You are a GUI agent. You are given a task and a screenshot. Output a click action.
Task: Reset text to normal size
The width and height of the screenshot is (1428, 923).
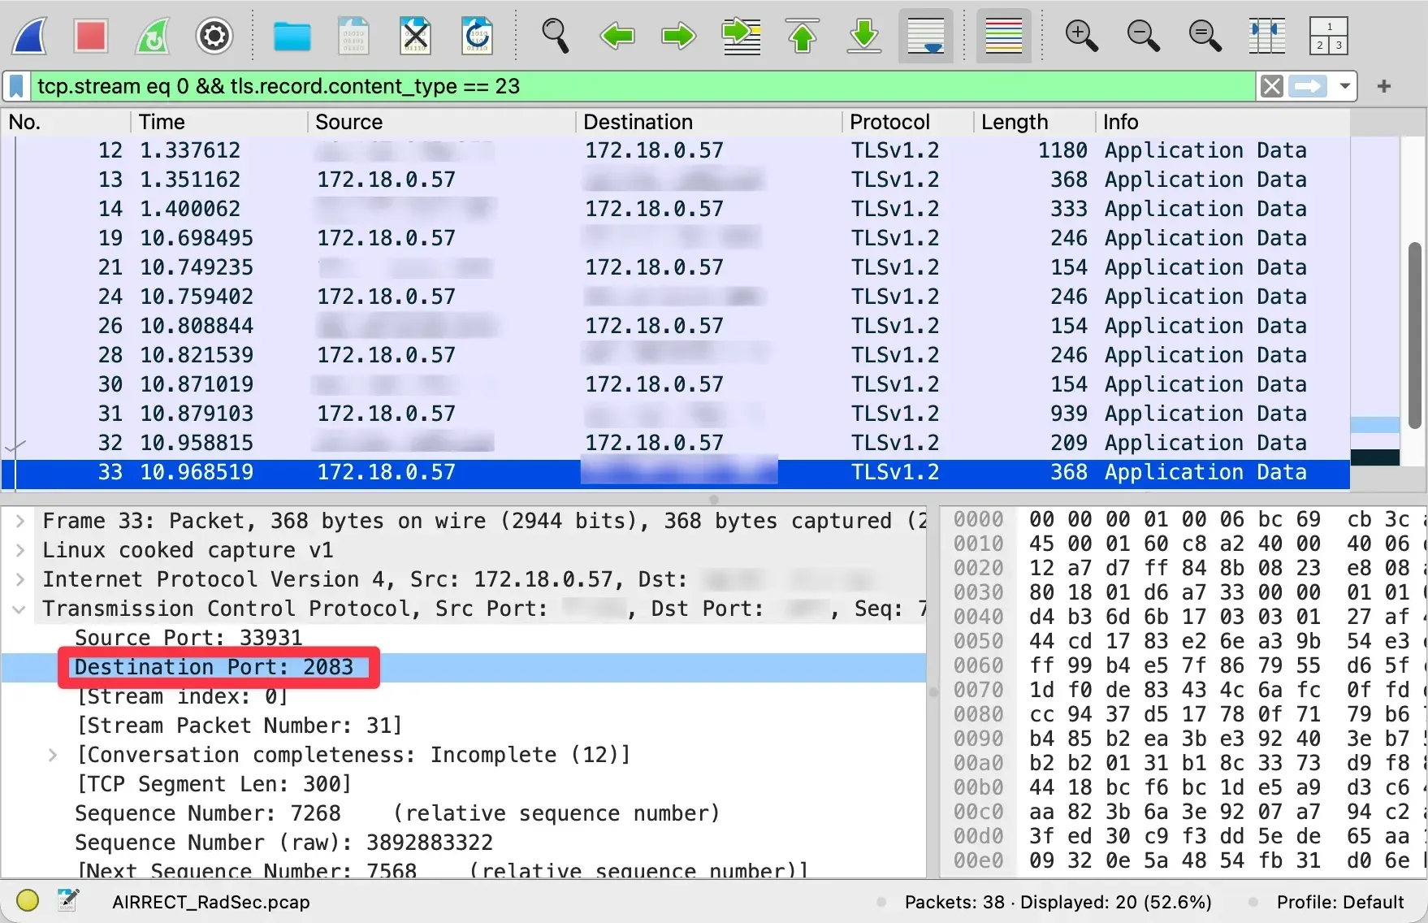1205,36
